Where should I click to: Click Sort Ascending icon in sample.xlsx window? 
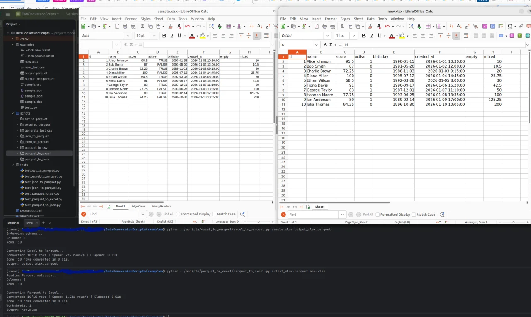click(x=260, y=27)
